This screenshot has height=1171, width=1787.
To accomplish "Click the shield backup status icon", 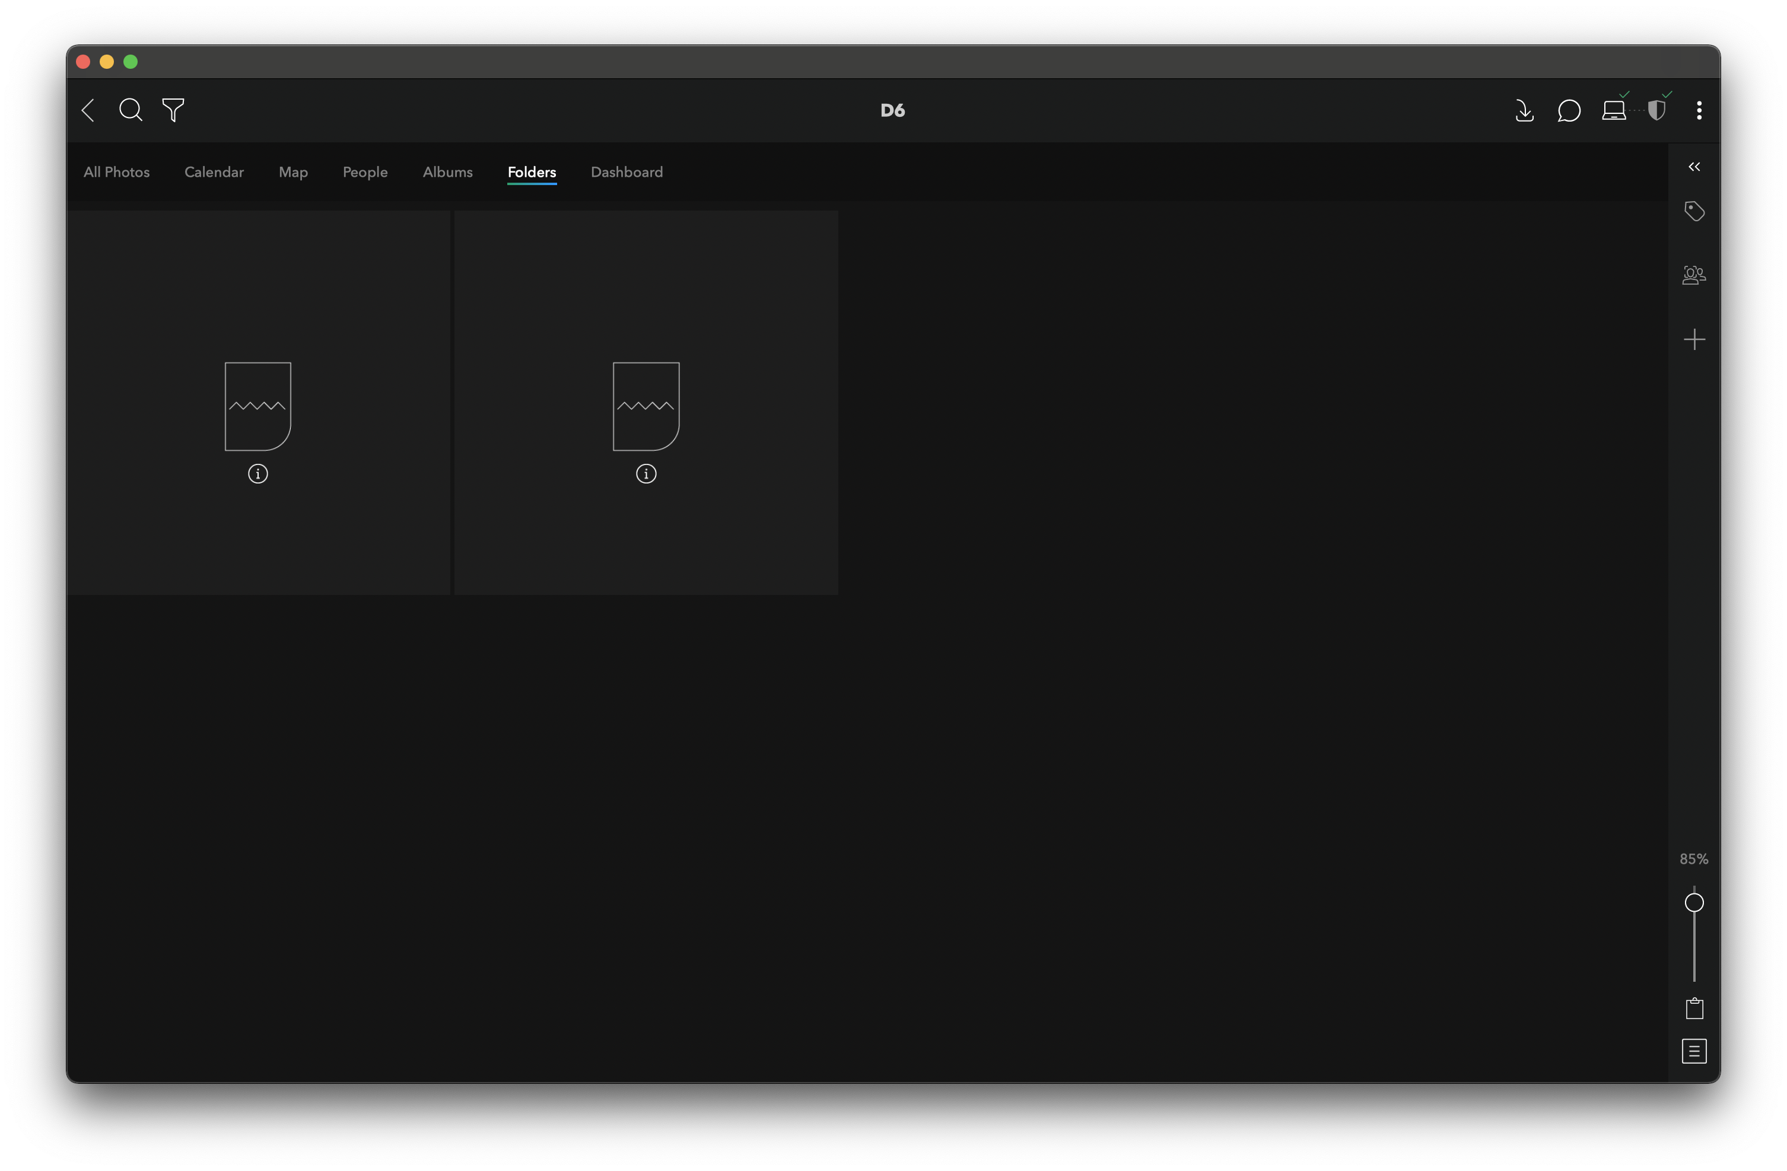I will [1656, 110].
